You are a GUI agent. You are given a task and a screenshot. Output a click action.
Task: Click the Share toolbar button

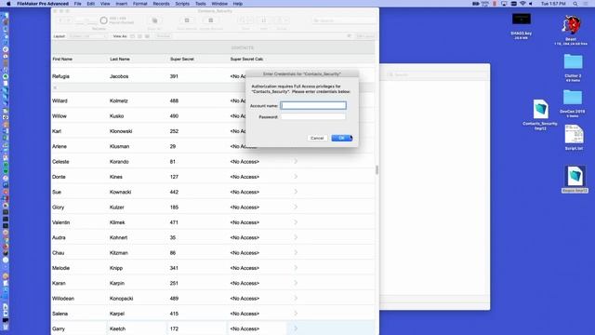[282, 20]
